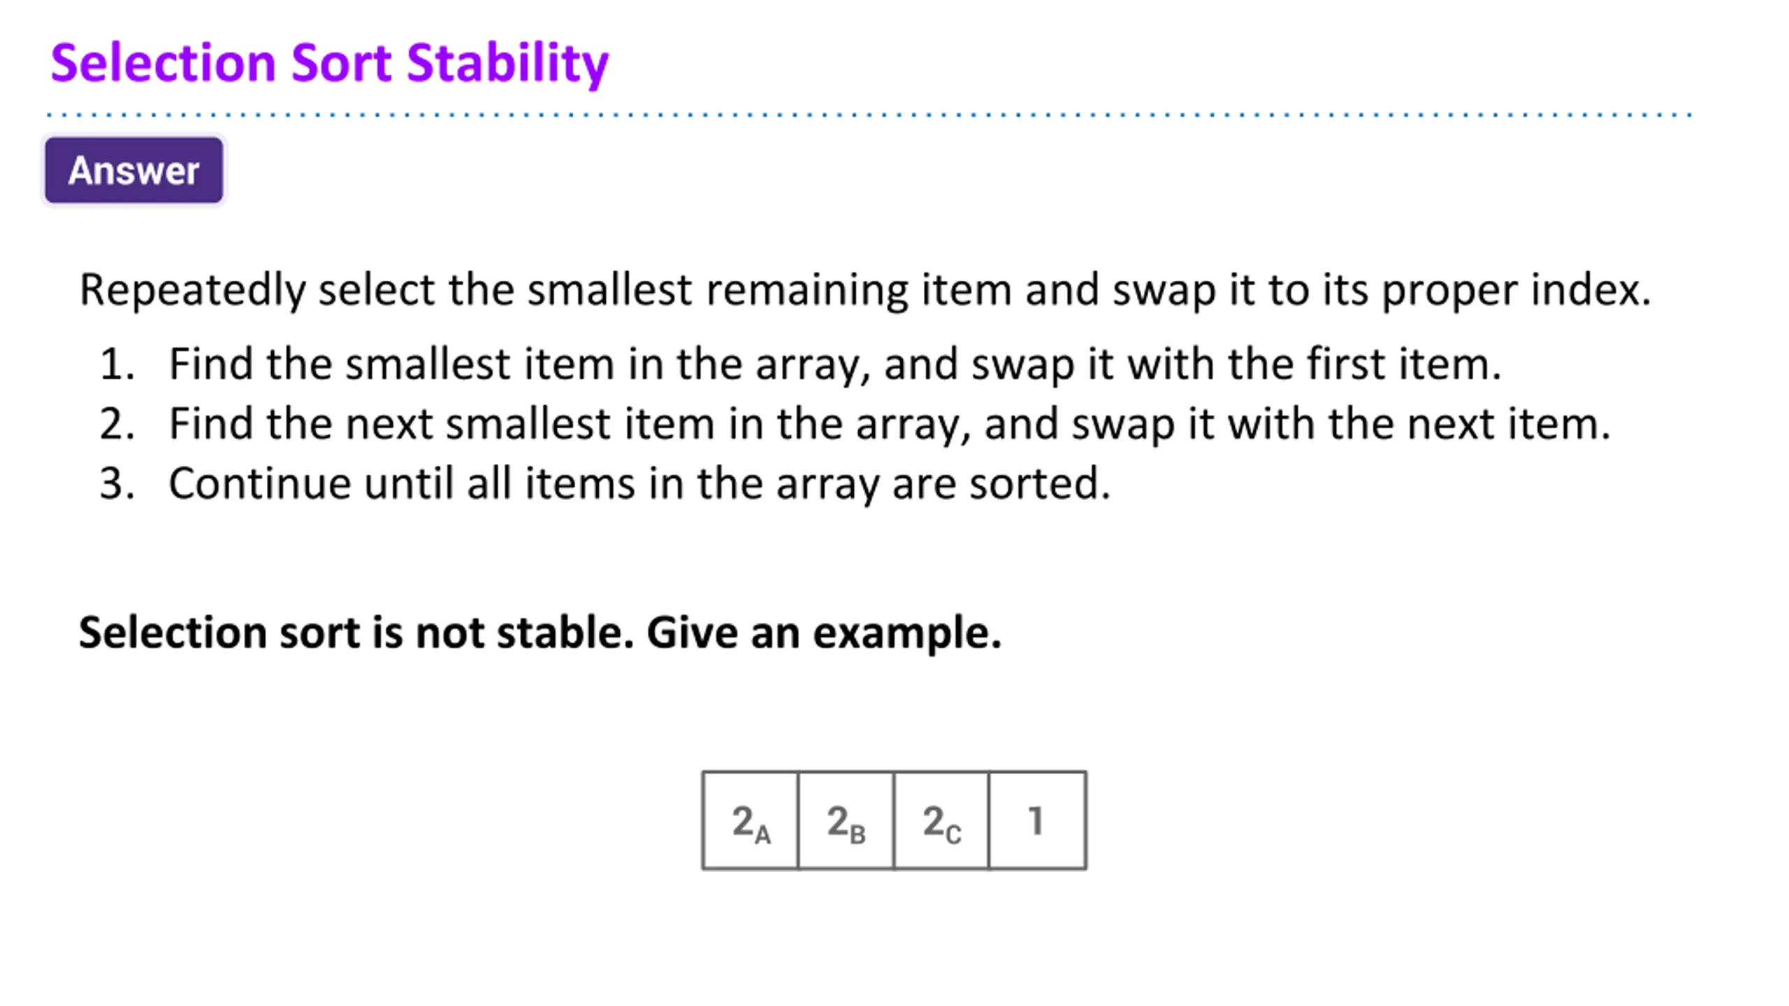Select the array cell containing 1
The image size is (1789, 1006).
(1038, 821)
